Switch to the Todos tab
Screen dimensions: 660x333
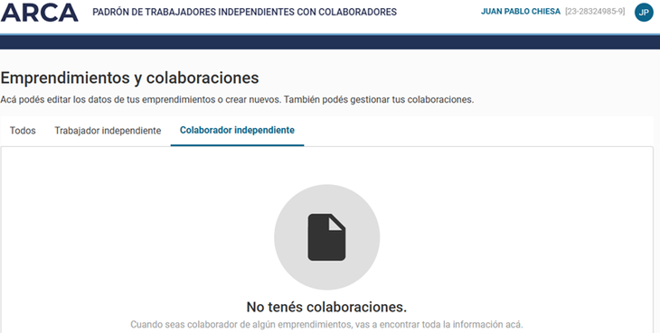[23, 131]
